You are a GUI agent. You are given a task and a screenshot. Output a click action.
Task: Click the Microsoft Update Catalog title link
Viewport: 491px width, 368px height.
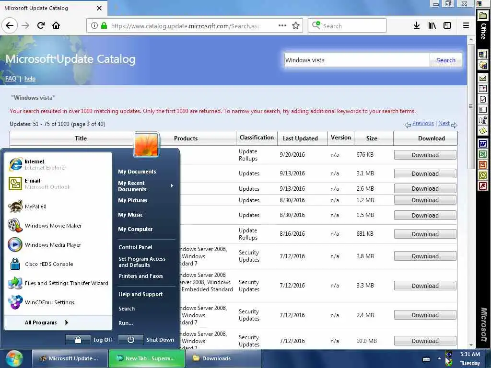70,59
